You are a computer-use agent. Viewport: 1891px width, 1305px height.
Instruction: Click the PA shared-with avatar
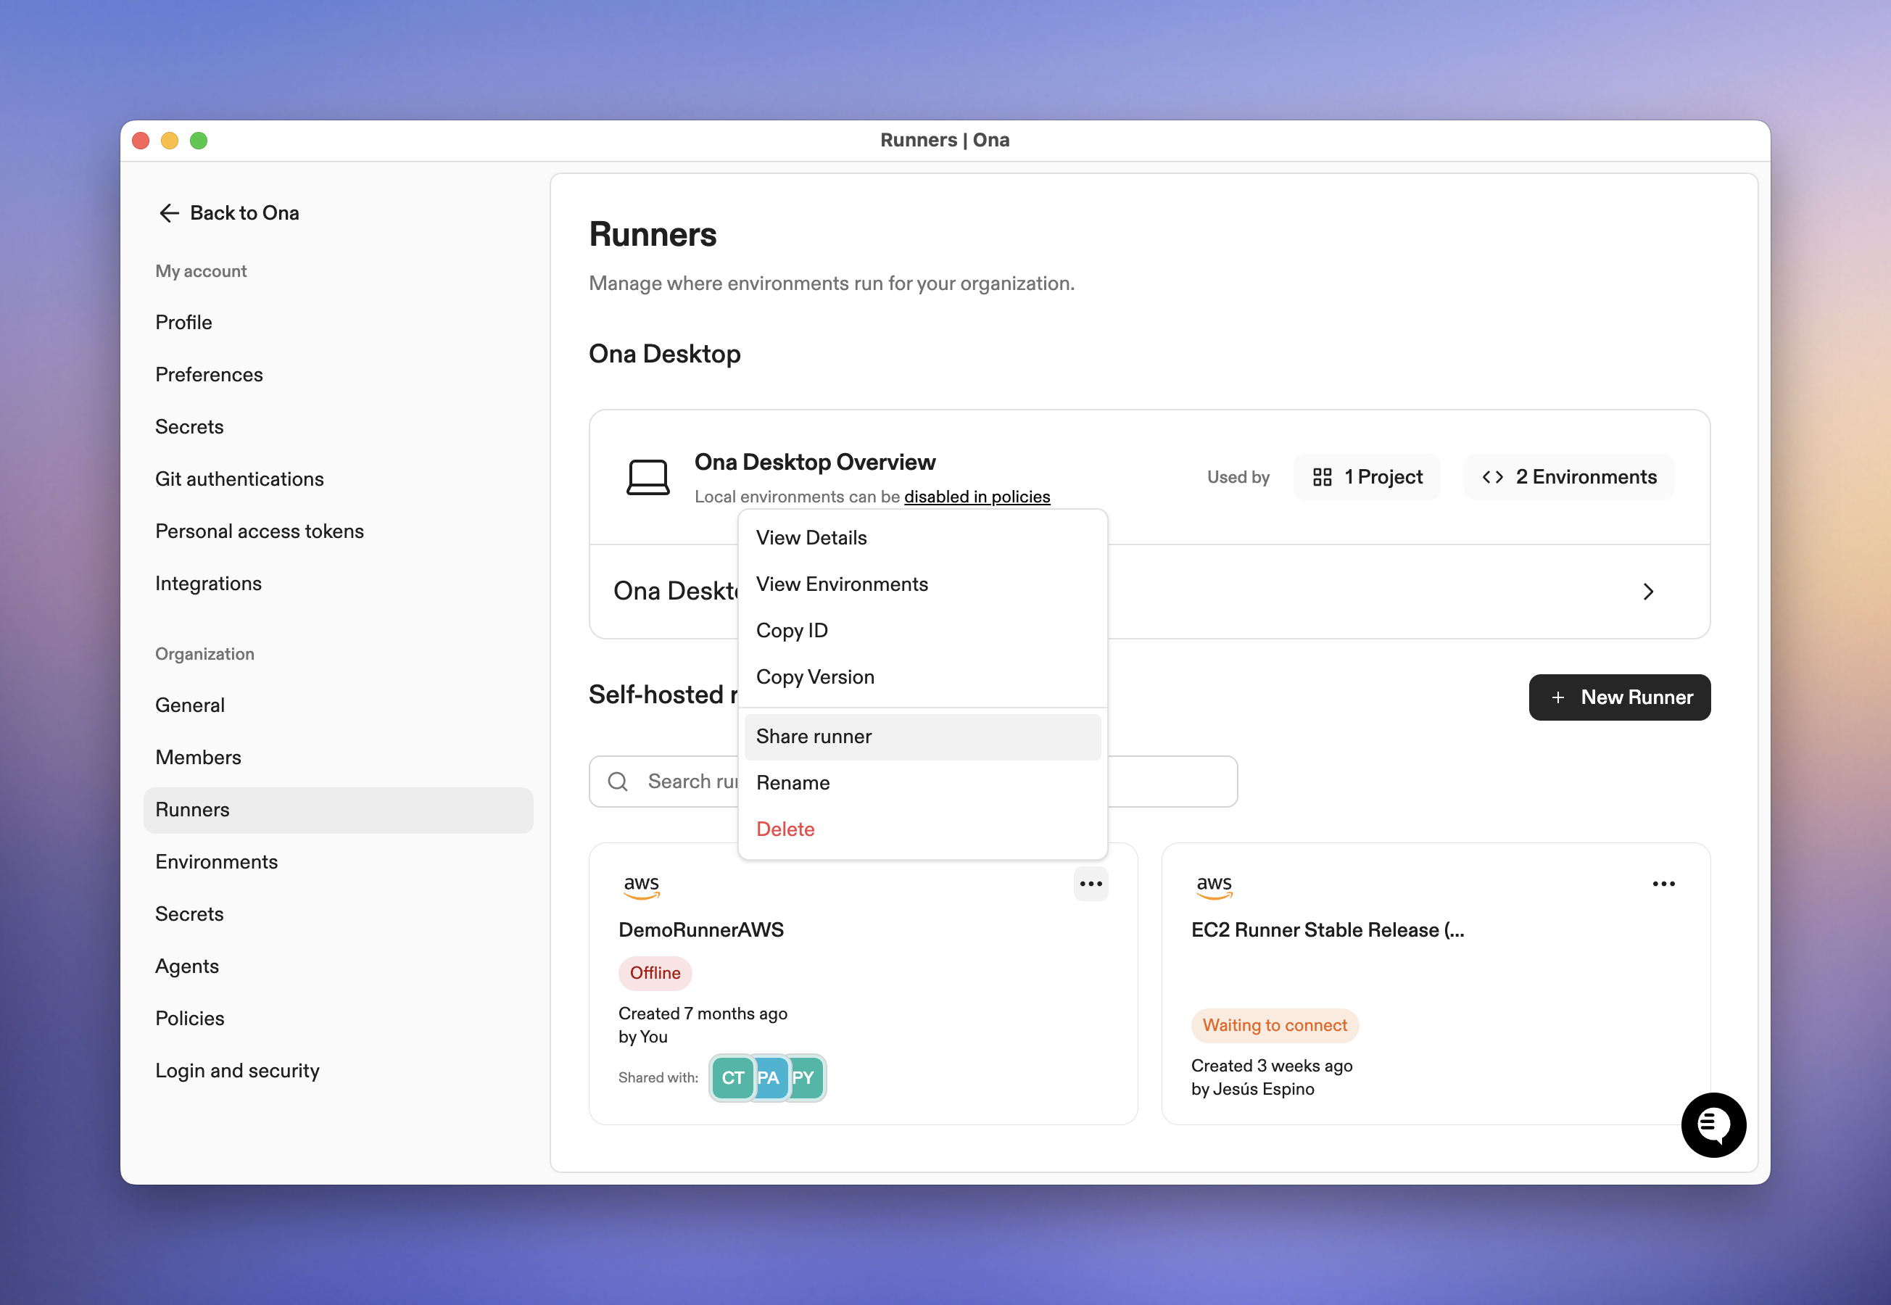point(769,1077)
